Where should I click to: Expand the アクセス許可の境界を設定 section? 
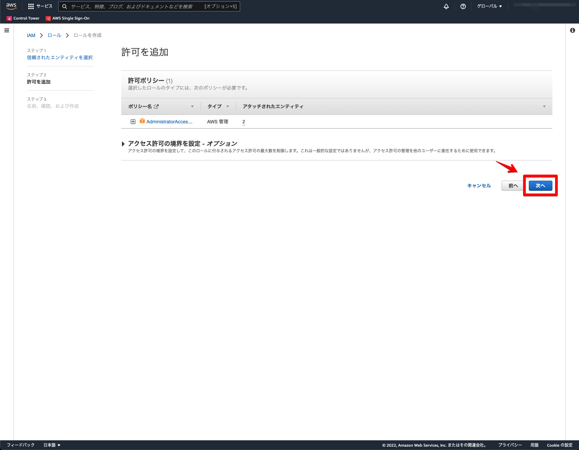tap(124, 143)
